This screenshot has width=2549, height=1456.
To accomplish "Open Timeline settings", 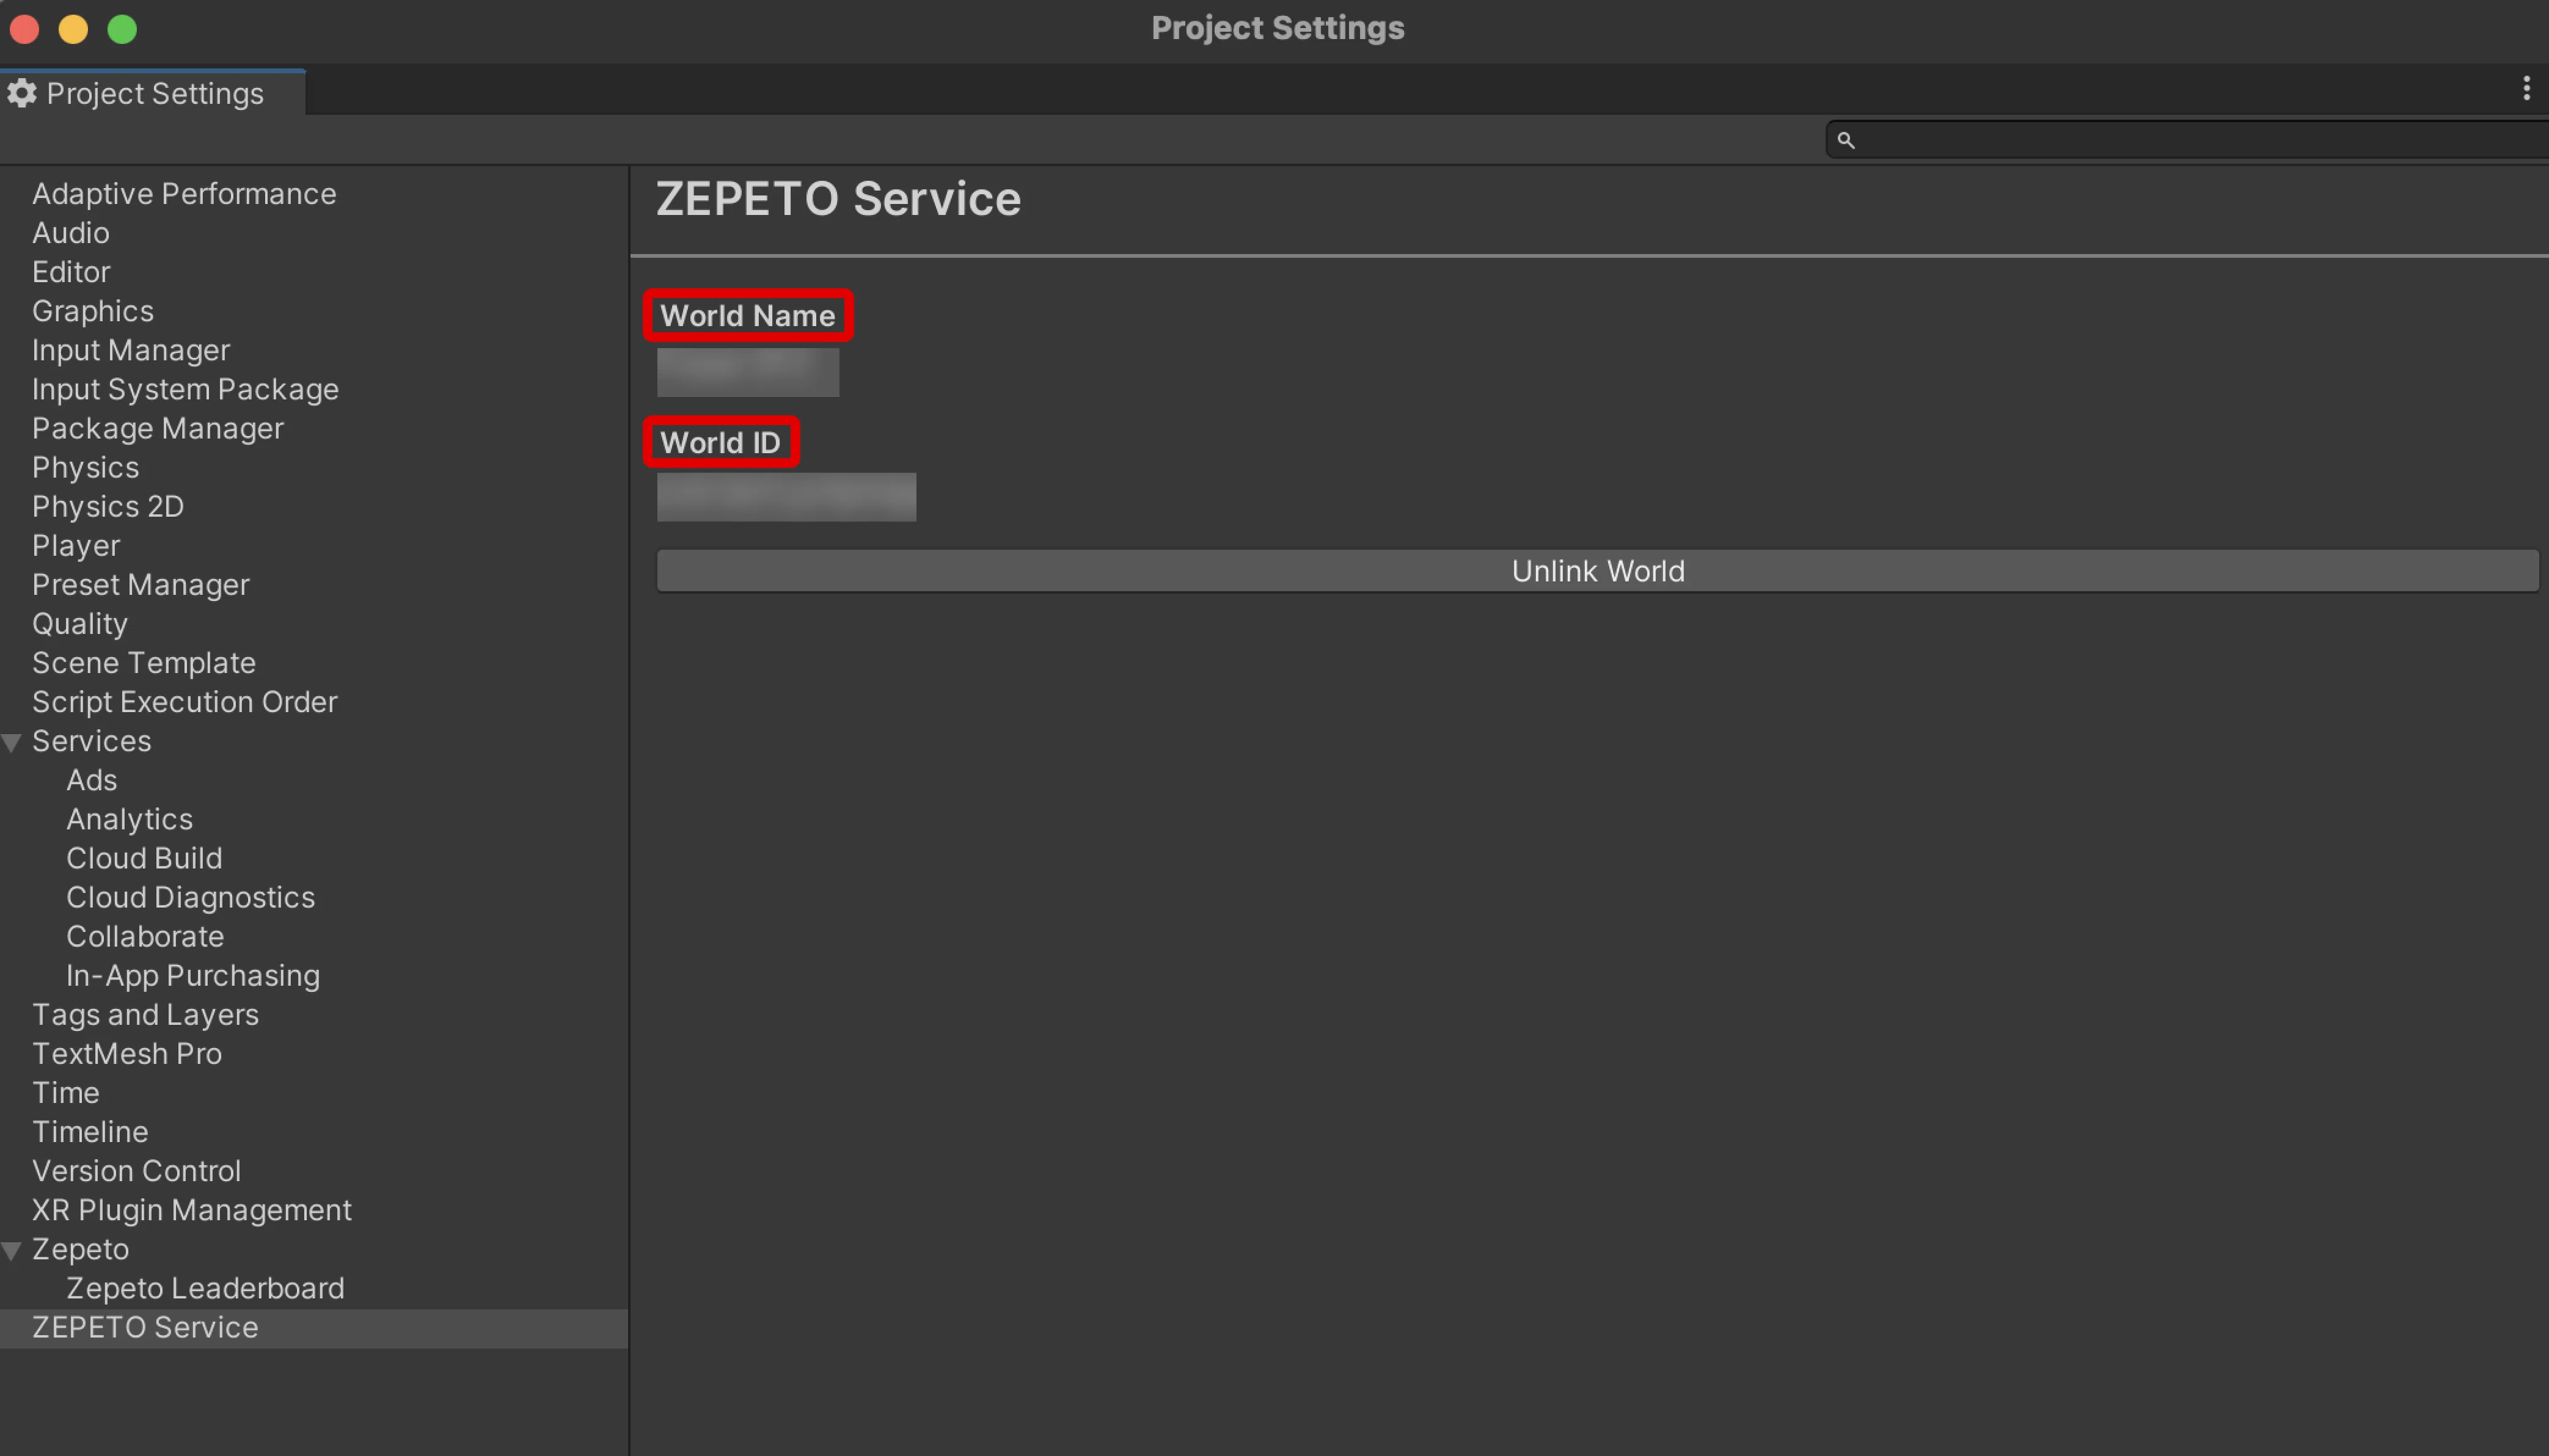I will click(90, 1131).
